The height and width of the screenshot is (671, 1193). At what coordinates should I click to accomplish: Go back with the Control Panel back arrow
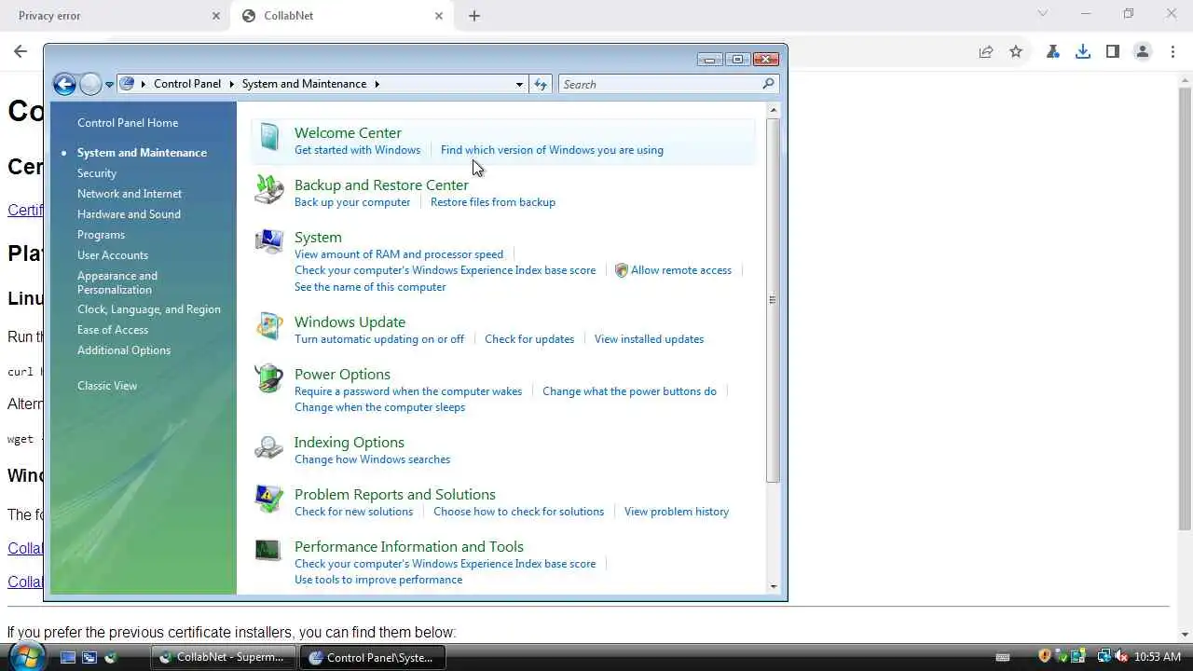[64, 85]
